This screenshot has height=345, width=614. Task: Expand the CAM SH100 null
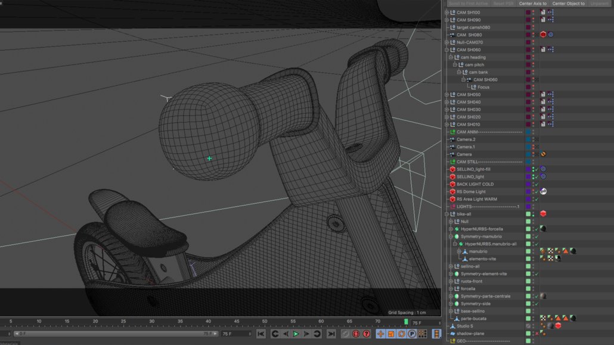coord(446,13)
